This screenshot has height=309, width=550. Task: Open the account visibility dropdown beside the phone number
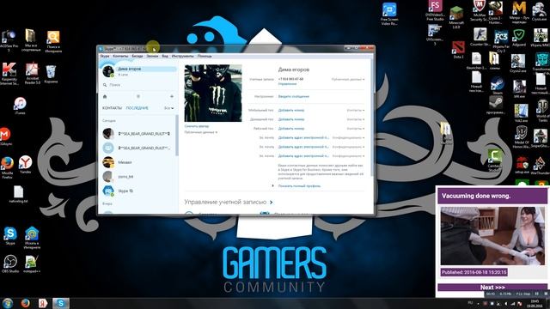coord(347,80)
